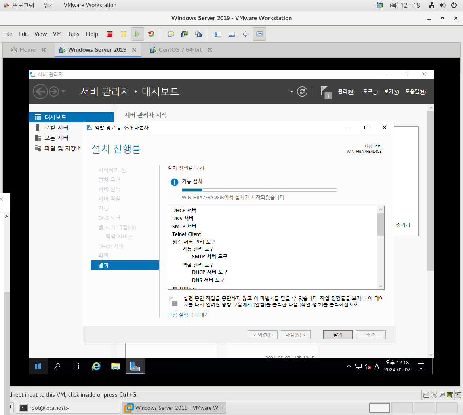Viewport: 463px width, 415px height.
Task: Select 결과 step in wizard
Action: pyautogui.click(x=125, y=265)
